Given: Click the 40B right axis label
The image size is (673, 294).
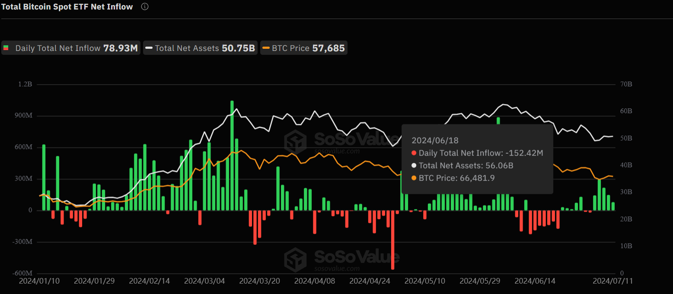Looking at the screenshot, I should (x=626, y=165).
